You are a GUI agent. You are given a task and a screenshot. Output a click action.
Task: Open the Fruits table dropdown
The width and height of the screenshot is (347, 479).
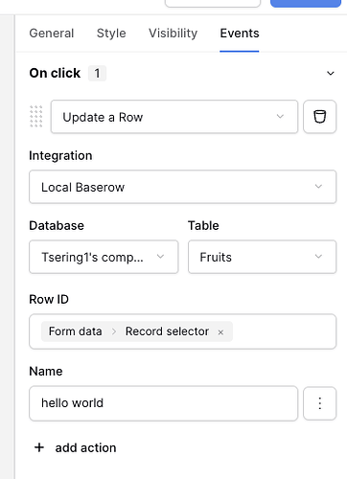click(x=262, y=257)
